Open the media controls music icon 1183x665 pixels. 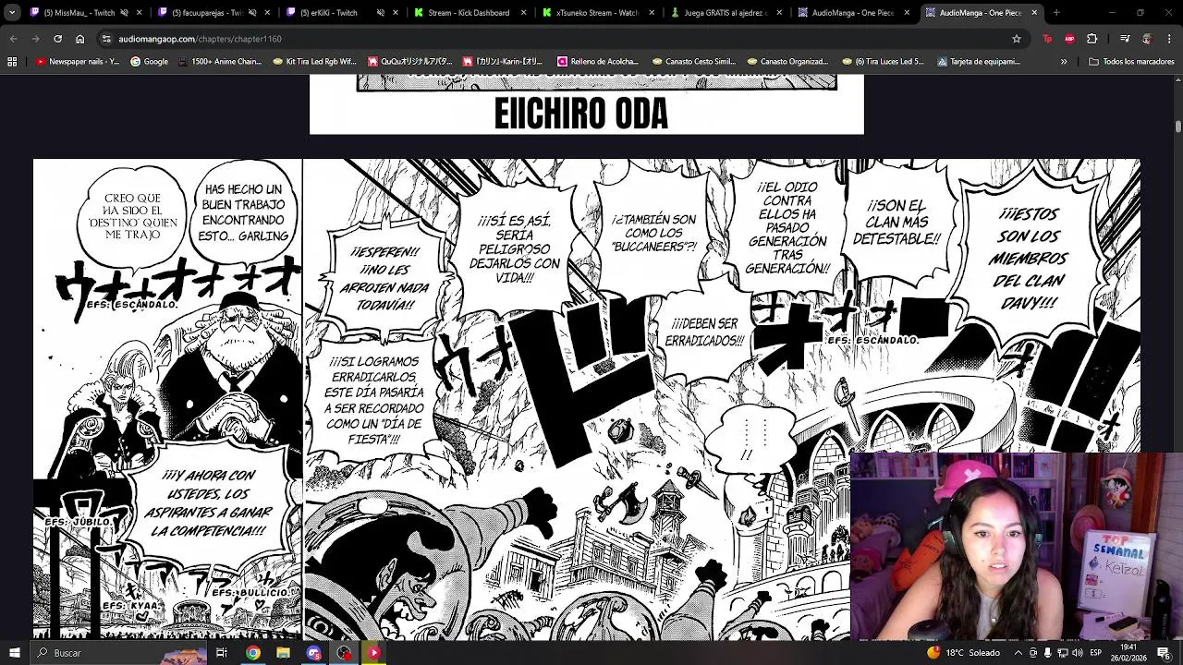pyautogui.click(x=1125, y=39)
